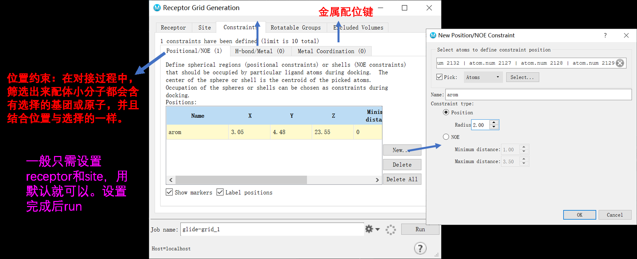Image resolution: width=637 pixels, height=259 pixels.
Task: Expand the job settings dropdown arrow
Action: pos(378,229)
